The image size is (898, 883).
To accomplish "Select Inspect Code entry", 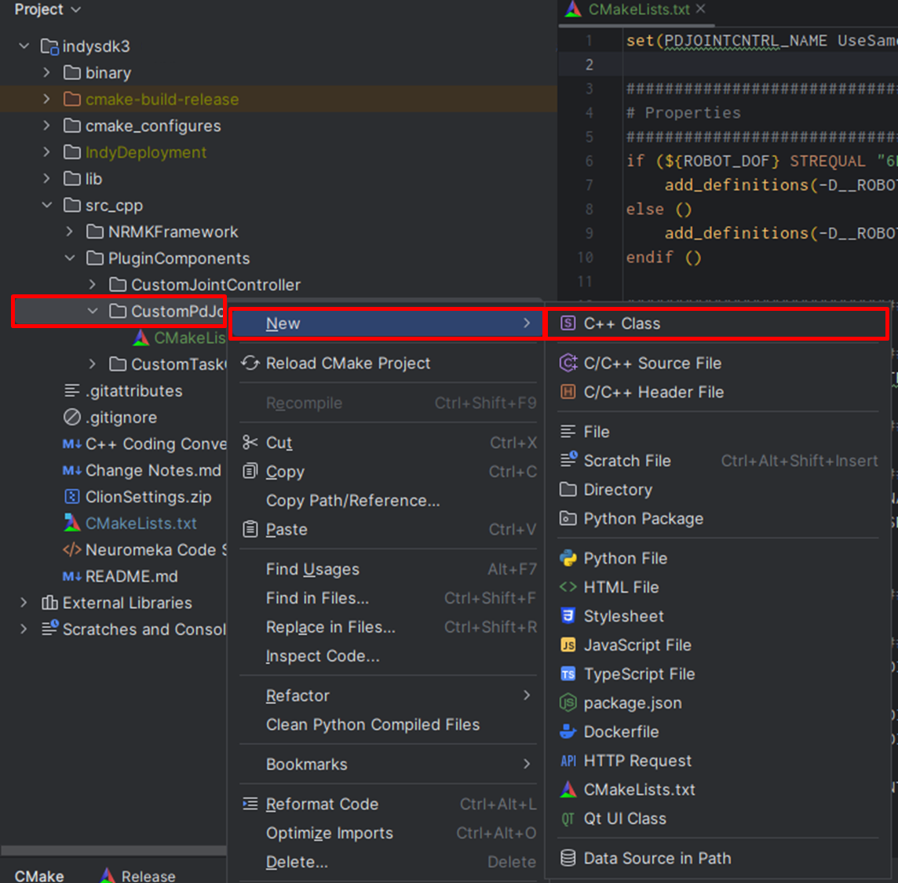I will 388,656.
